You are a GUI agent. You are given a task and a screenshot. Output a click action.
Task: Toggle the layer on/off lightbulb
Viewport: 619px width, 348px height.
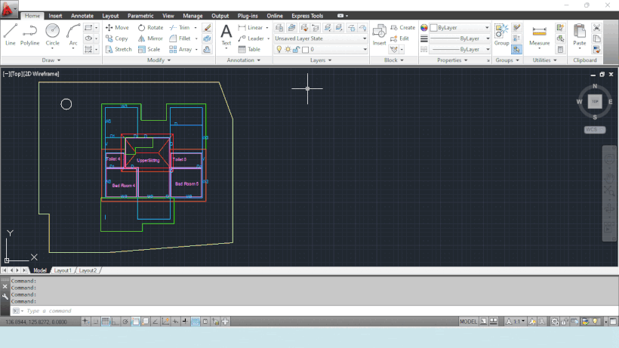[279, 49]
